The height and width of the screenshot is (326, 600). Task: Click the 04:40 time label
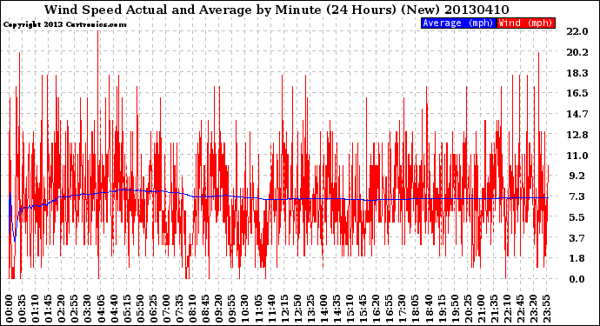click(x=114, y=309)
